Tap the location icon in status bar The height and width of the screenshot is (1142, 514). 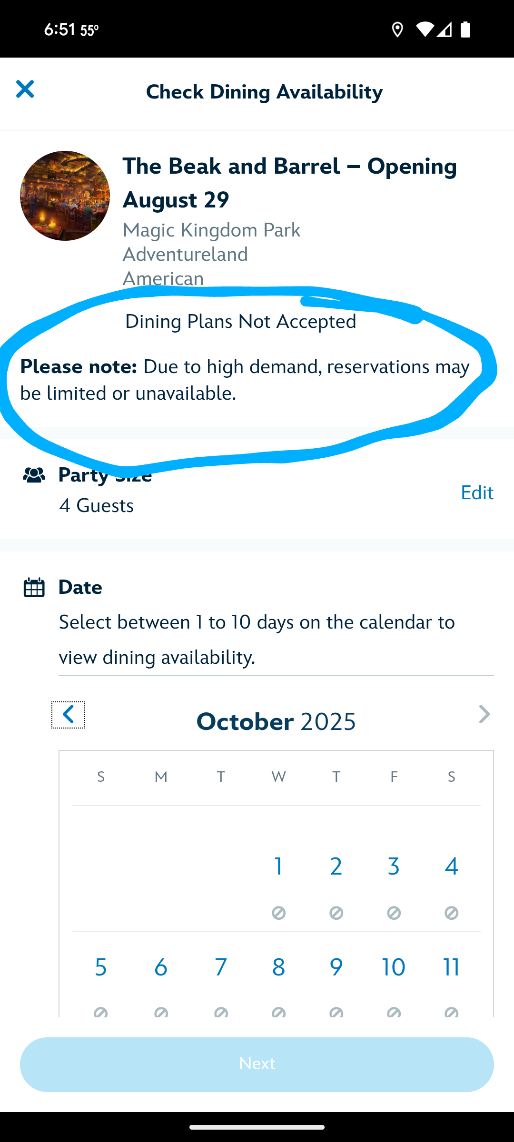(397, 30)
